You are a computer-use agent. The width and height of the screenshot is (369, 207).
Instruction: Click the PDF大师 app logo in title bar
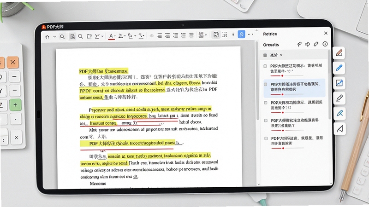[x=44, y=27]
